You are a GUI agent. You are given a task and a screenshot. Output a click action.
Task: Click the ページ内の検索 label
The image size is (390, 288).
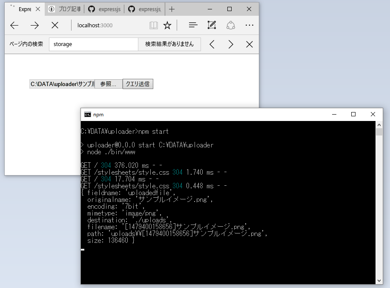(x=26, y=44)
